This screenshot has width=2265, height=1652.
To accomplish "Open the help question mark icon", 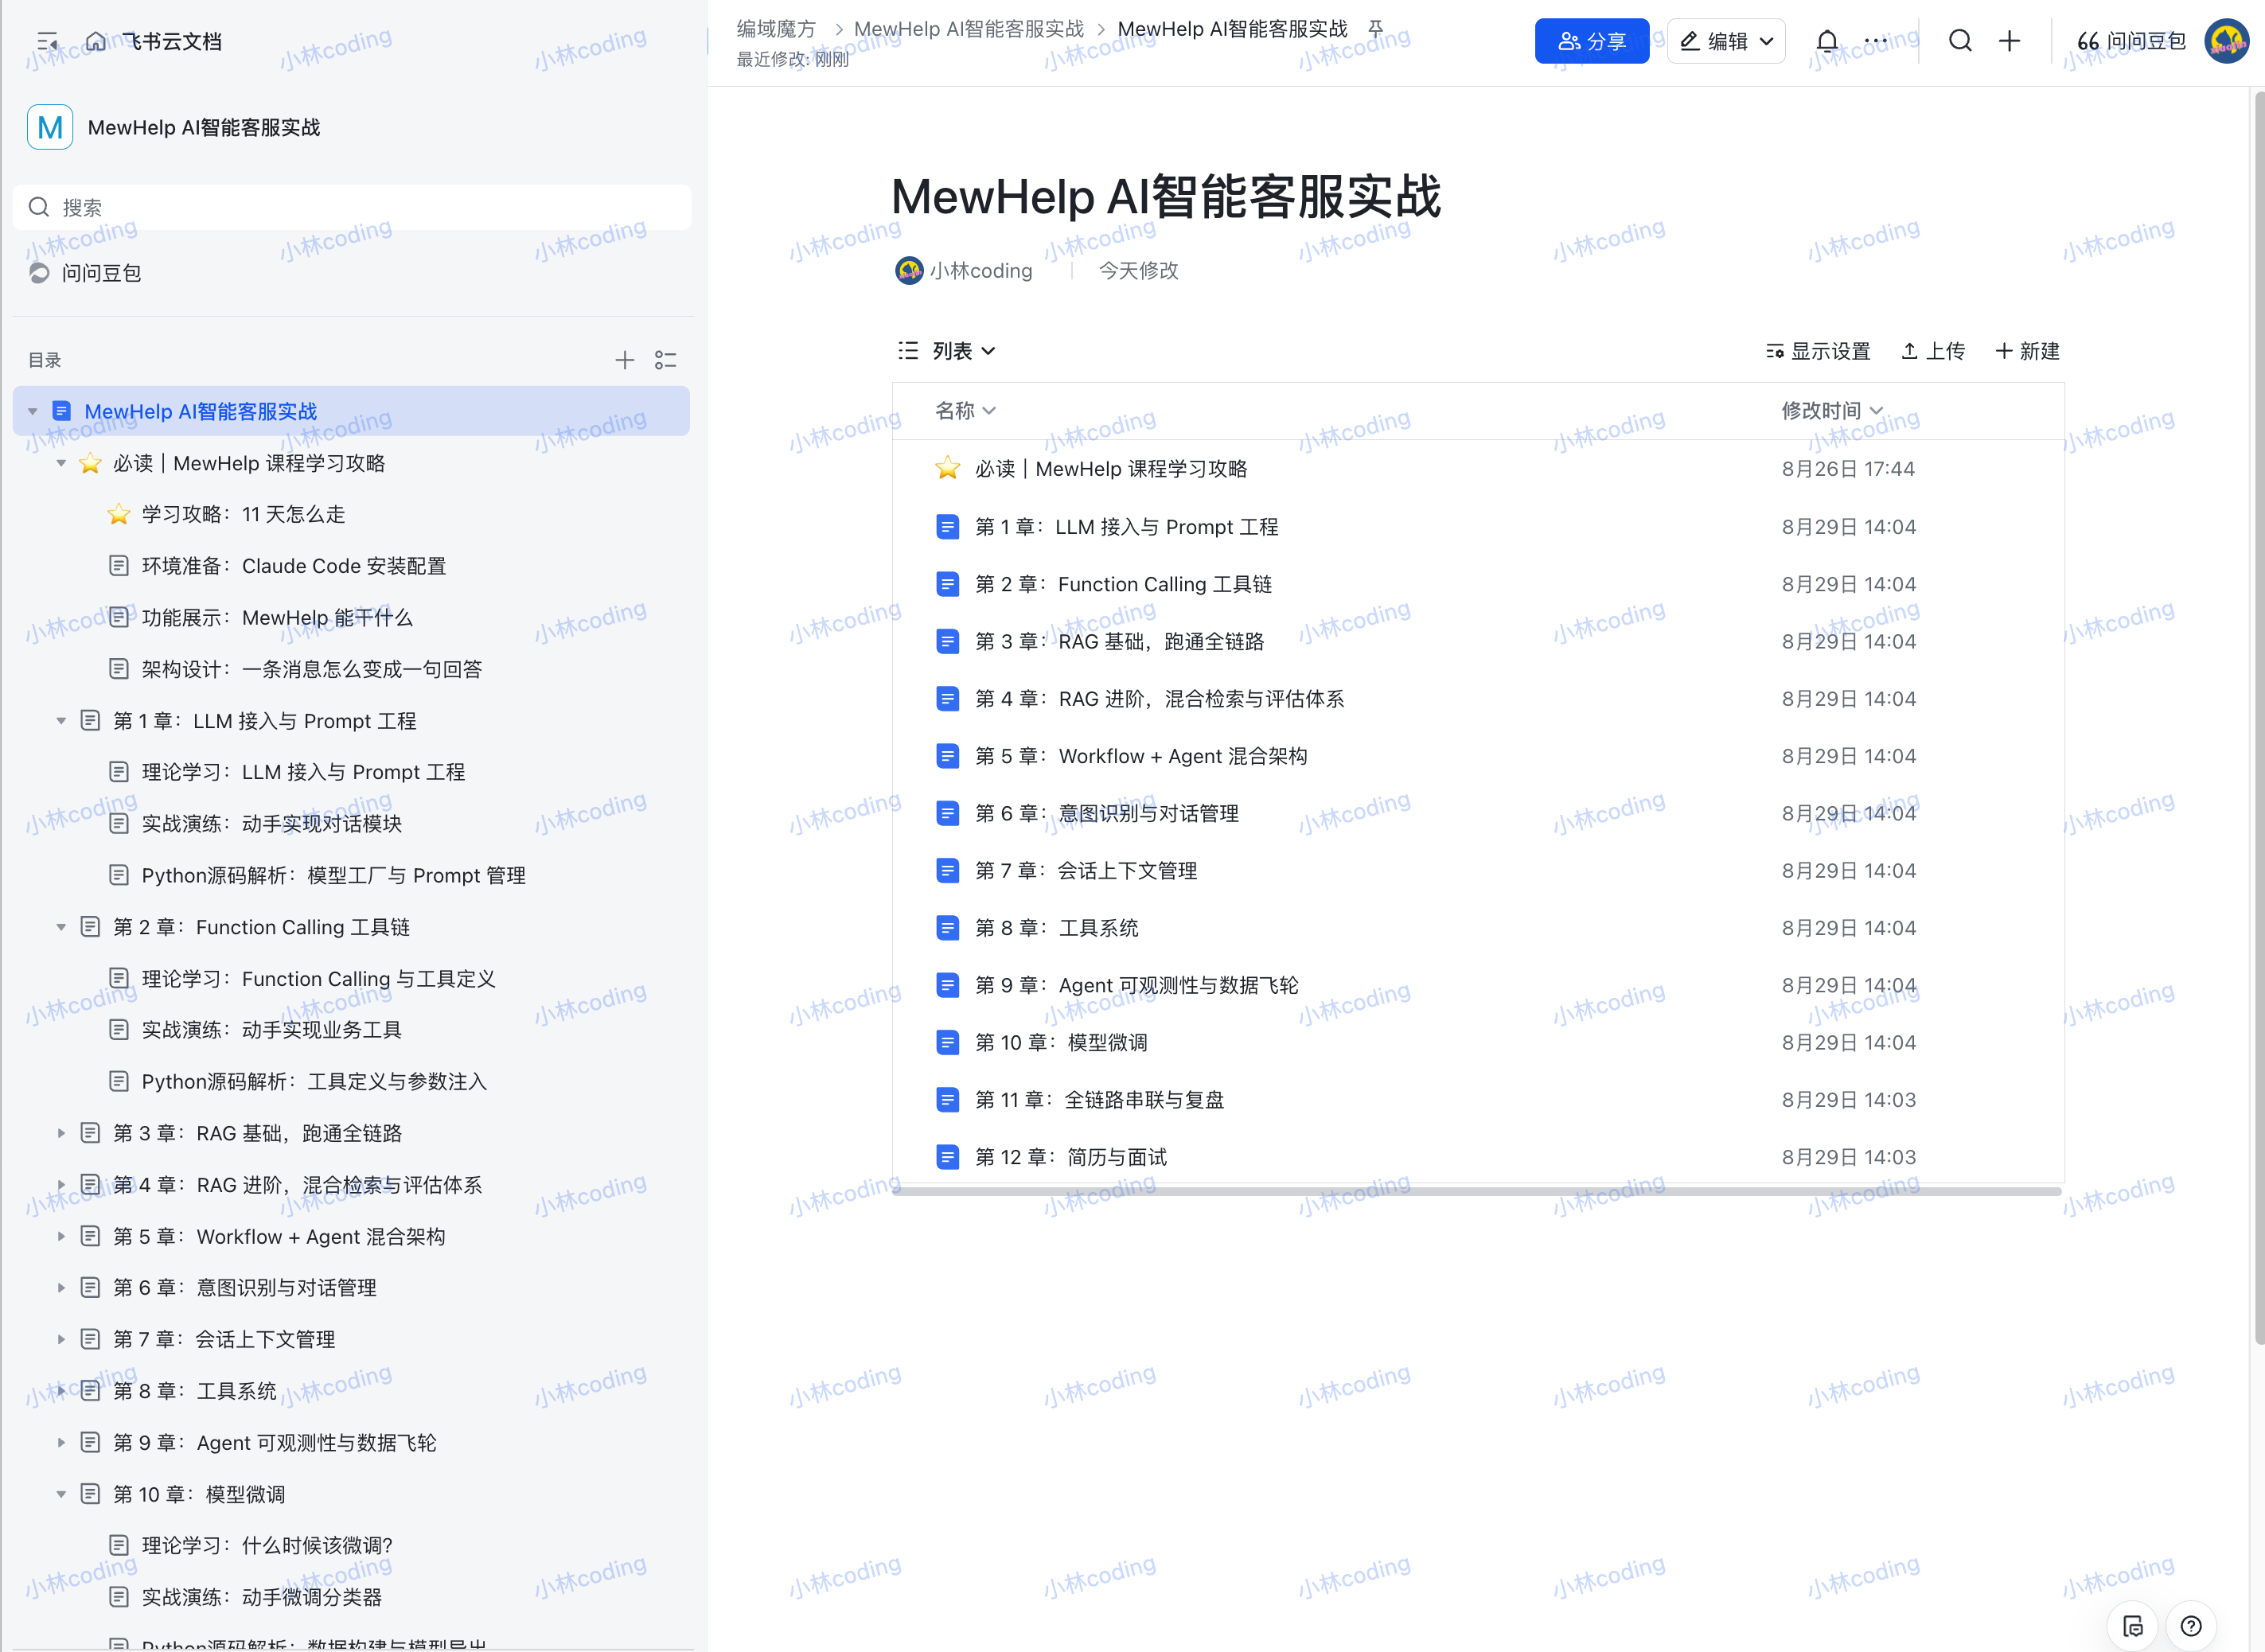I will 2190,1625.
